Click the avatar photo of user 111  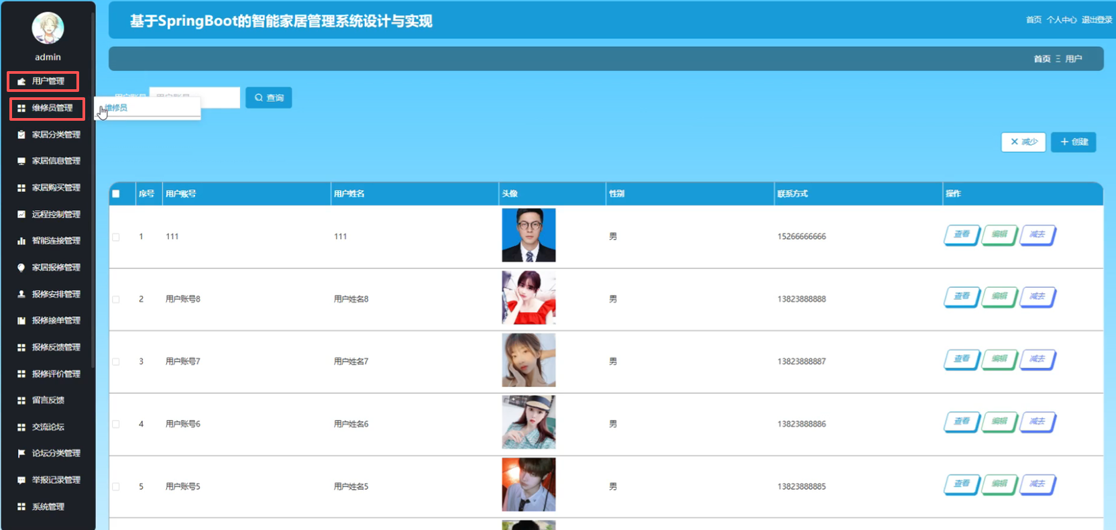tap(528, 235)
